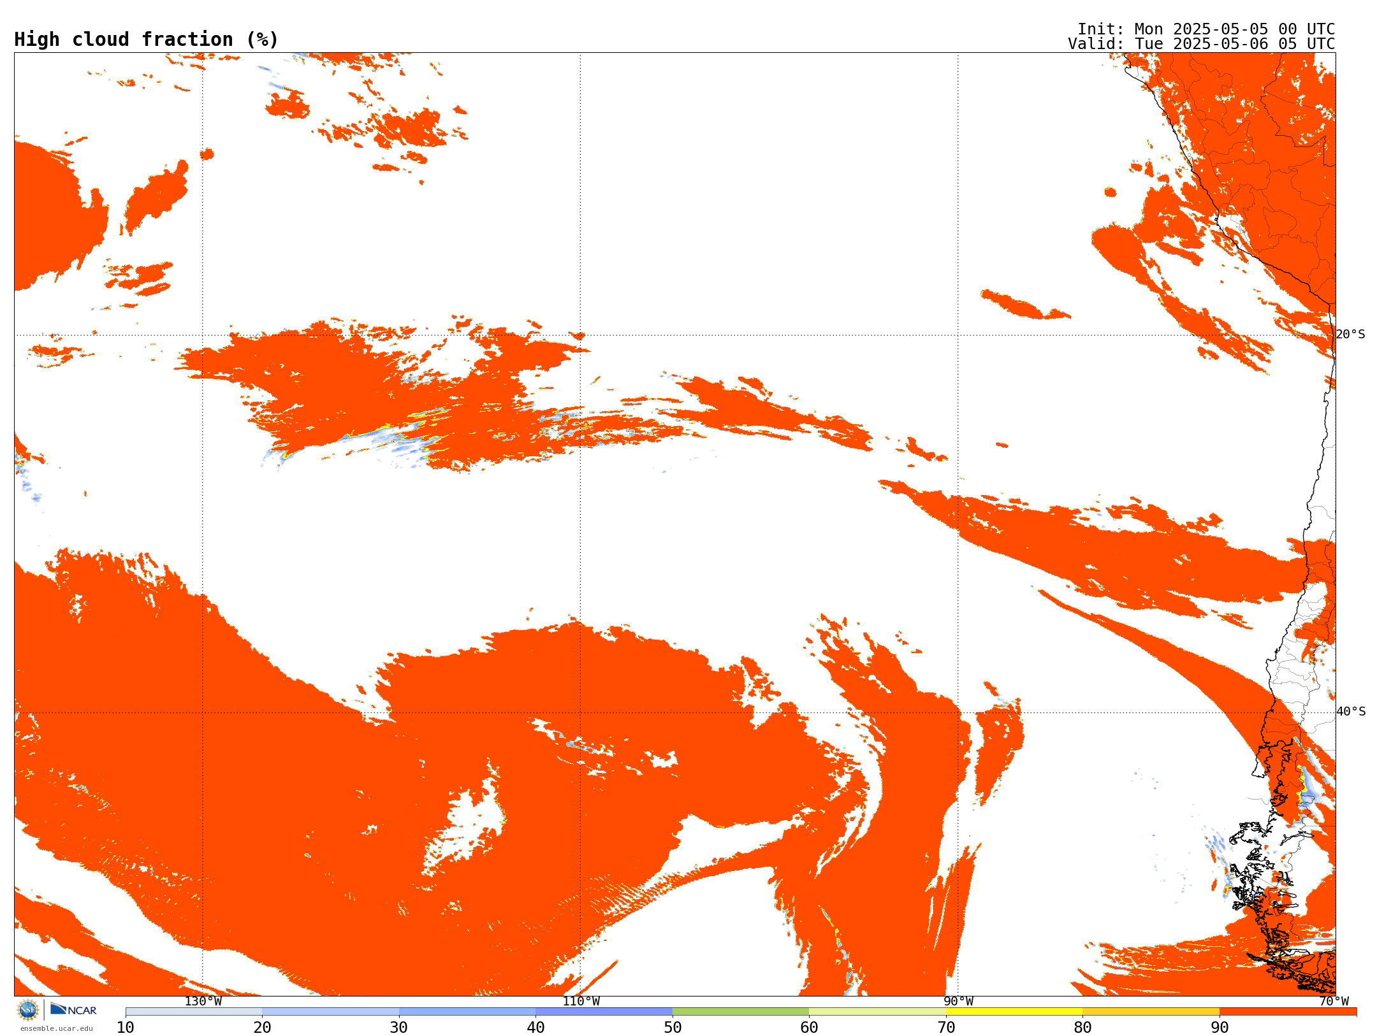This screenshot has width=1377, height=1036.
Task: Click the 130°W longitude label
Action: click(x=203, y=1001)
